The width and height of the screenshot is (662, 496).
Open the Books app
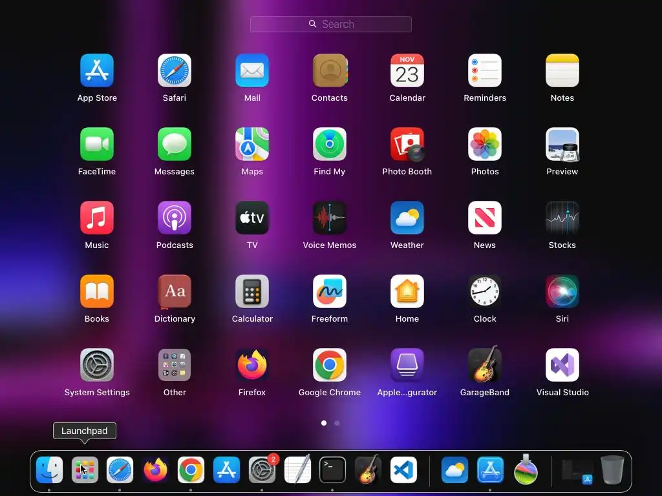click(97, 291)
